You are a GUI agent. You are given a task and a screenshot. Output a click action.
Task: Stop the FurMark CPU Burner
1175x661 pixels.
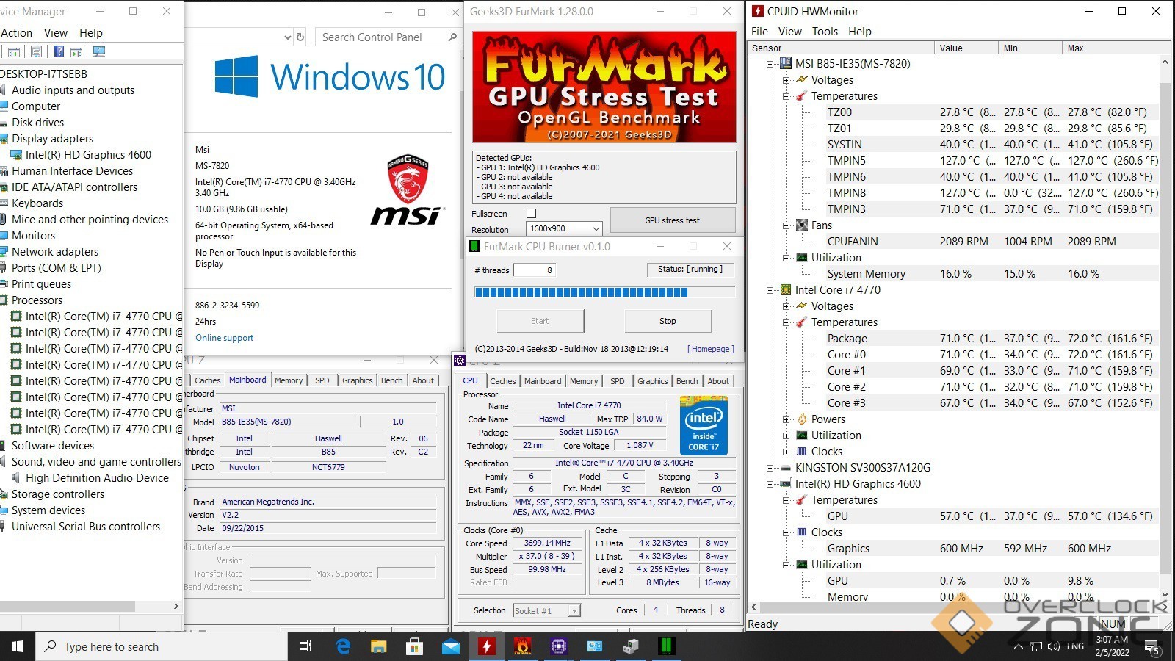tap(667, 321)
